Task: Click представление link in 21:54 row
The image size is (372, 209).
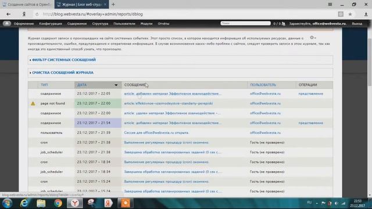Action: 310,123
